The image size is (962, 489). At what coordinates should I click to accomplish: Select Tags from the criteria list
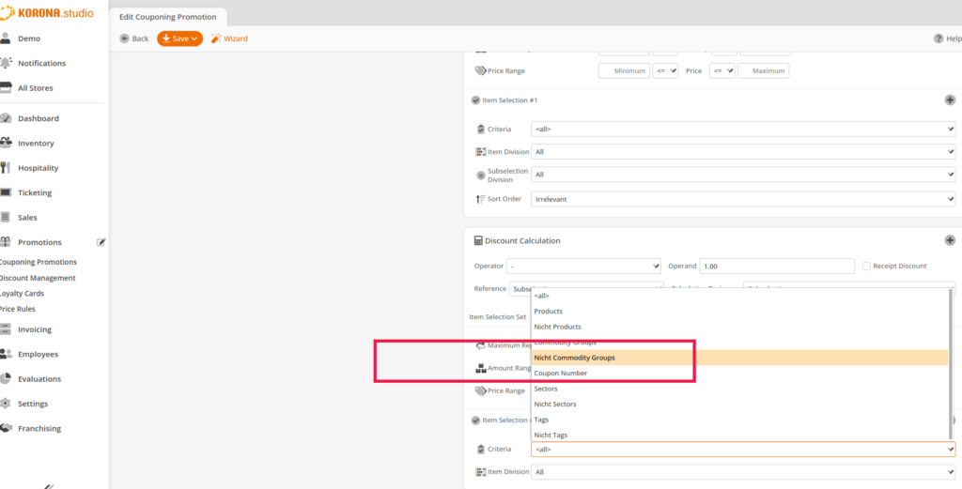(739, 420)
